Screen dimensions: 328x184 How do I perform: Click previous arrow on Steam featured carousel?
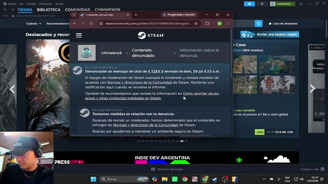[x=12, y=89]
